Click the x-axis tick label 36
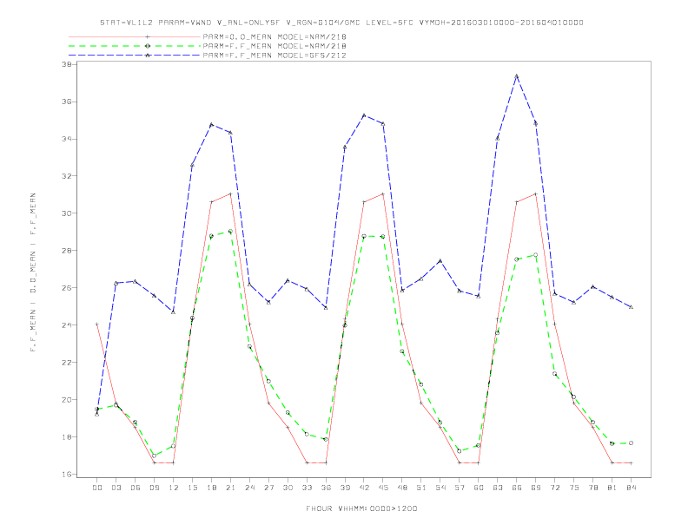 326,488
